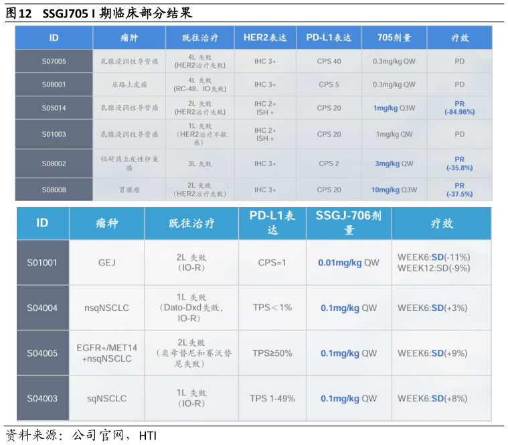Select the 'HER2表达' column header
The image size is (508, 445).
tap(265, 38)
